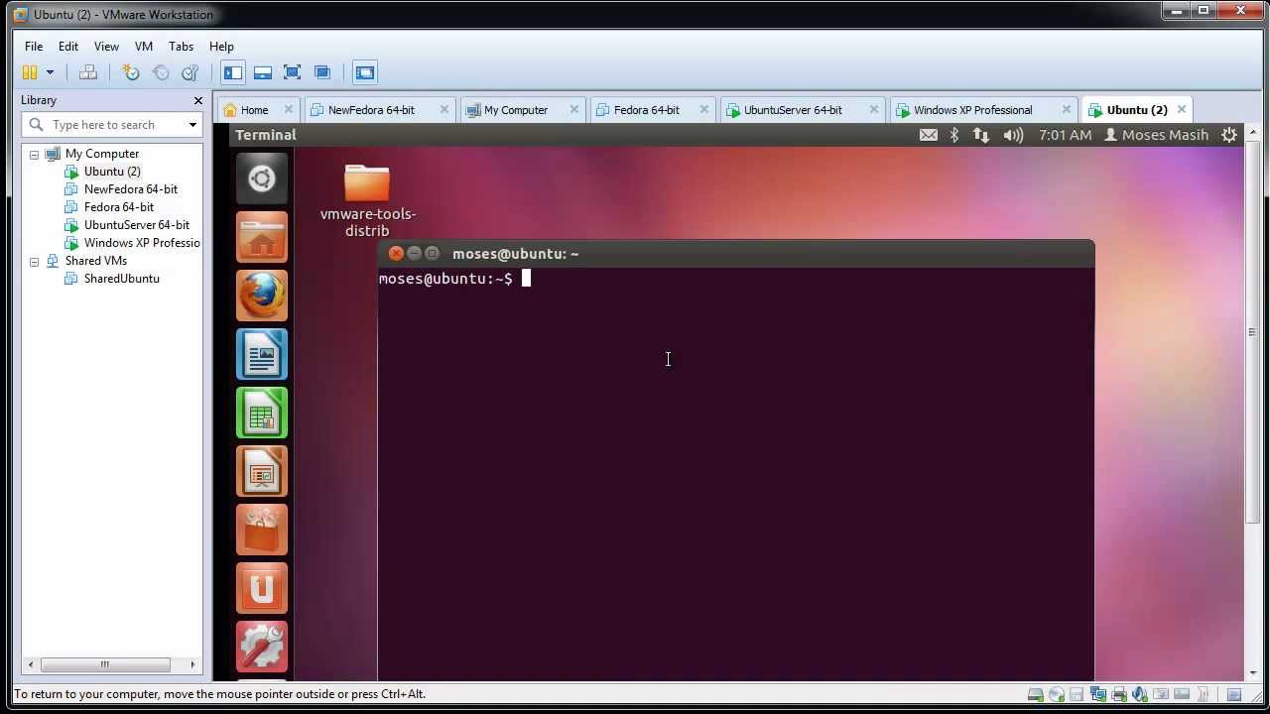
Task: Close the Windows XP Professional tab
Action: point(1067,110)
